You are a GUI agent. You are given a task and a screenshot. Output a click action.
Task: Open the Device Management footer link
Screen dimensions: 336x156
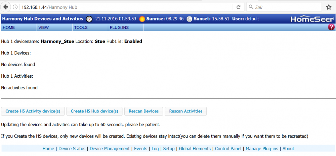click(x=110, y=149)
